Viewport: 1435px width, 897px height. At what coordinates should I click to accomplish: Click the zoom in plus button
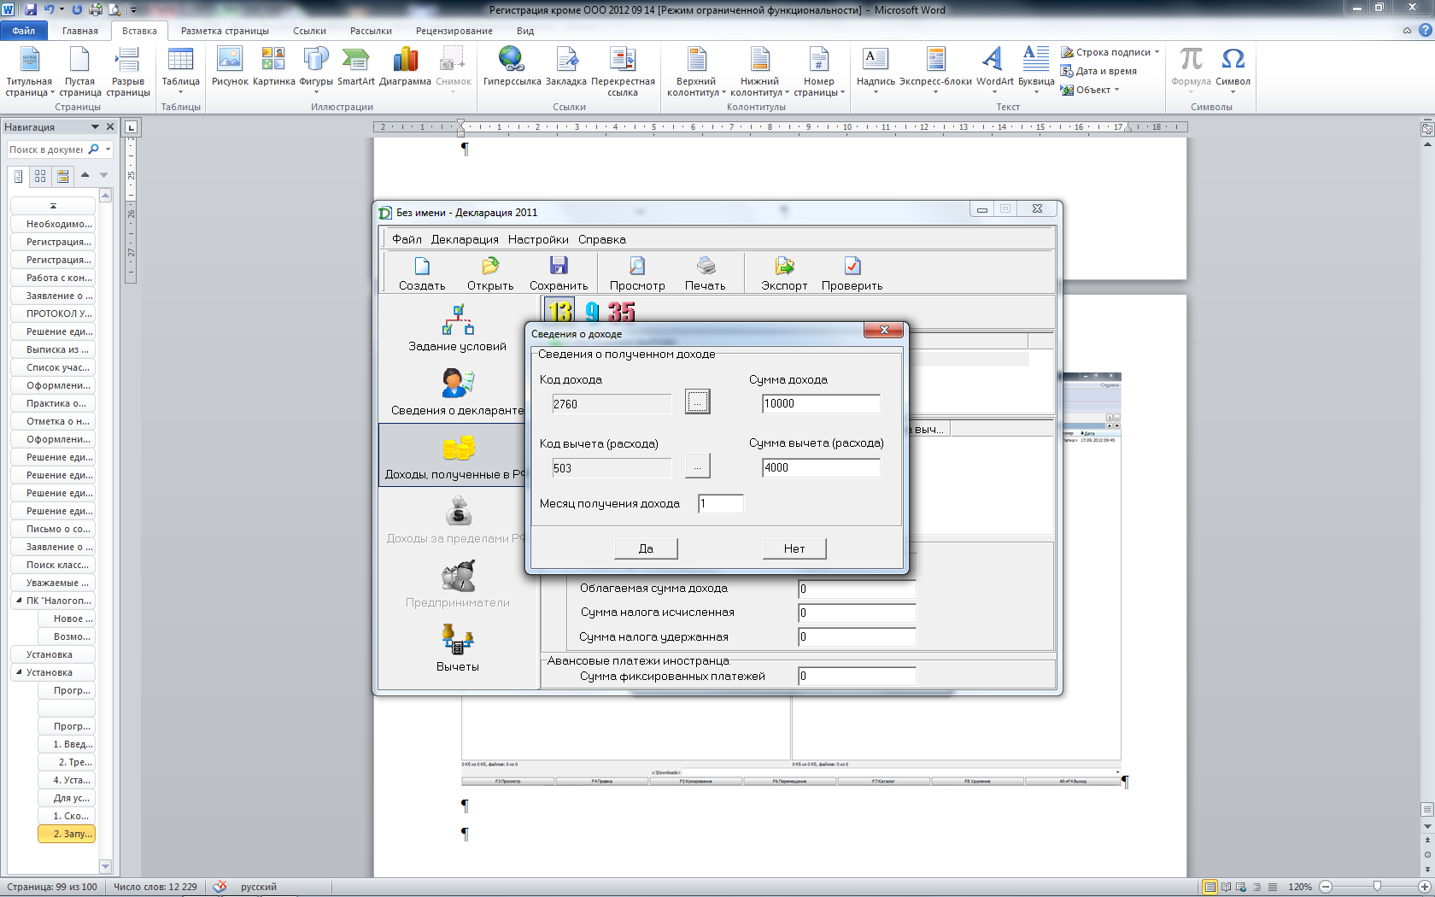(1424, 887)
